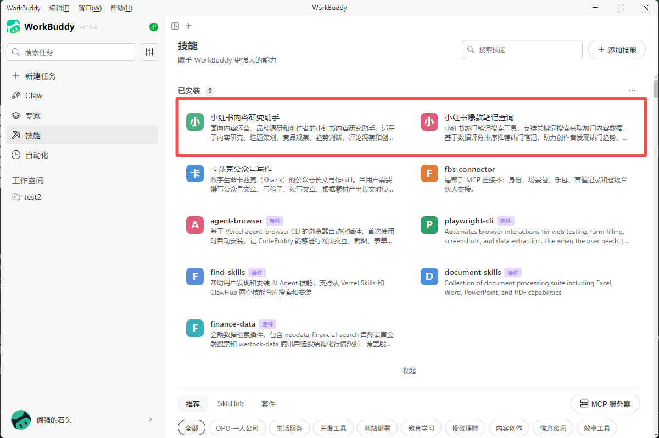Click the 套件 badge beside agent-browser

click(275, 221)
